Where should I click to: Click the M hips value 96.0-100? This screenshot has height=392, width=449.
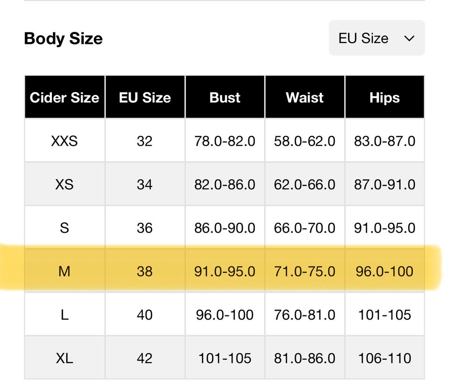pos(384,271)
